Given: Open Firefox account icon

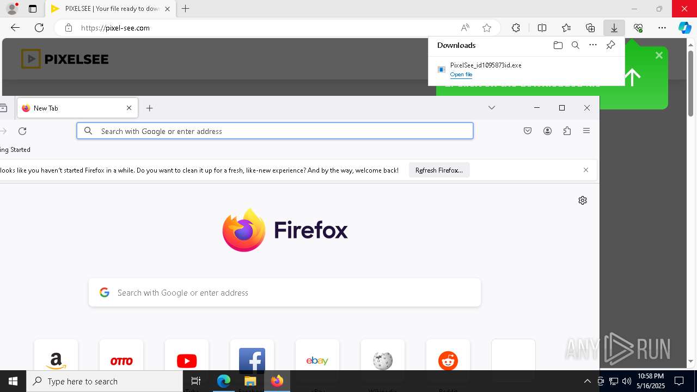Looking at the screenshot, I should click(x=548, y=131).
